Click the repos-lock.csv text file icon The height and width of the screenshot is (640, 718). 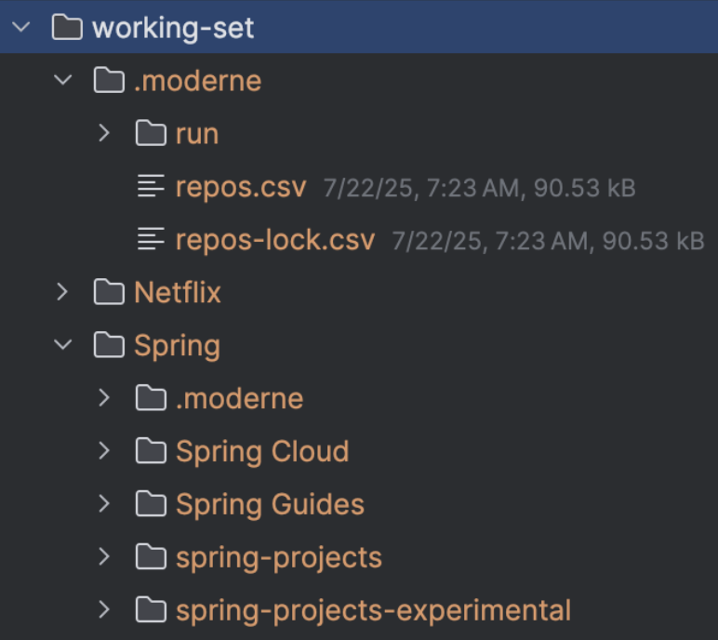pos(151,239)
